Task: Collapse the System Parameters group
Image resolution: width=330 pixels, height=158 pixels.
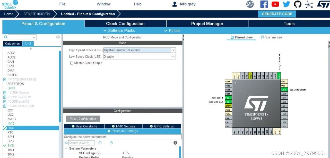Action: click(66, 149)
